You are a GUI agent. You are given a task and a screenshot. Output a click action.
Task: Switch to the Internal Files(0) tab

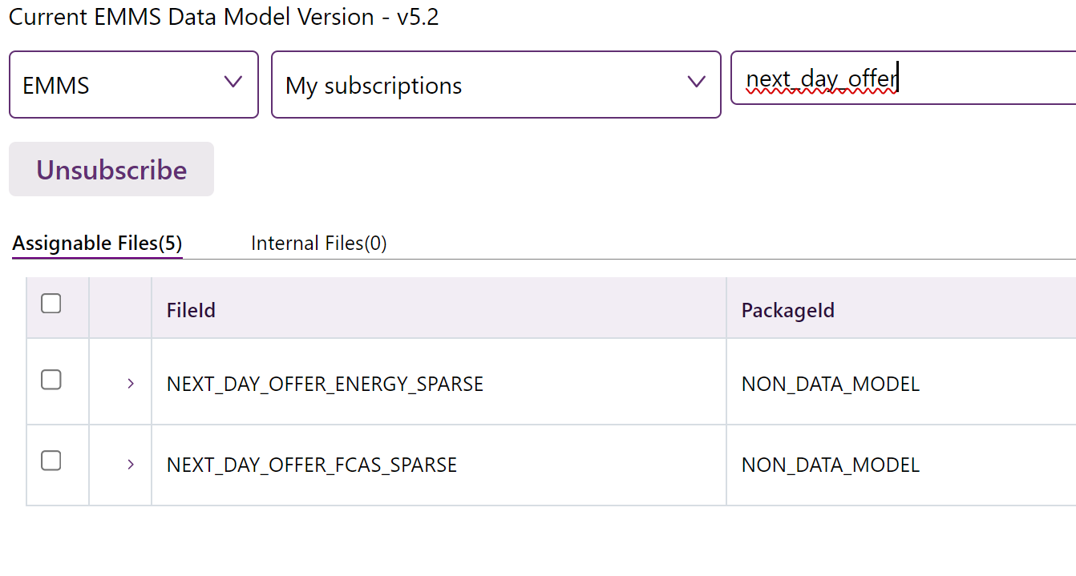click(318, 244)
